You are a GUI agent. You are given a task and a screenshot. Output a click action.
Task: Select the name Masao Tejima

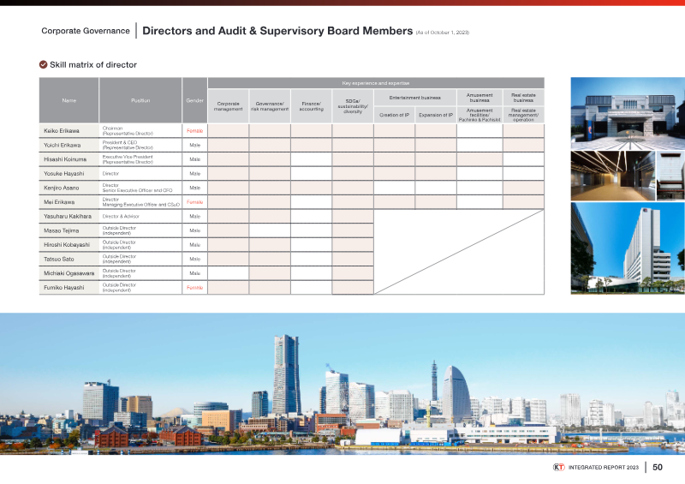tap(61, 230)
